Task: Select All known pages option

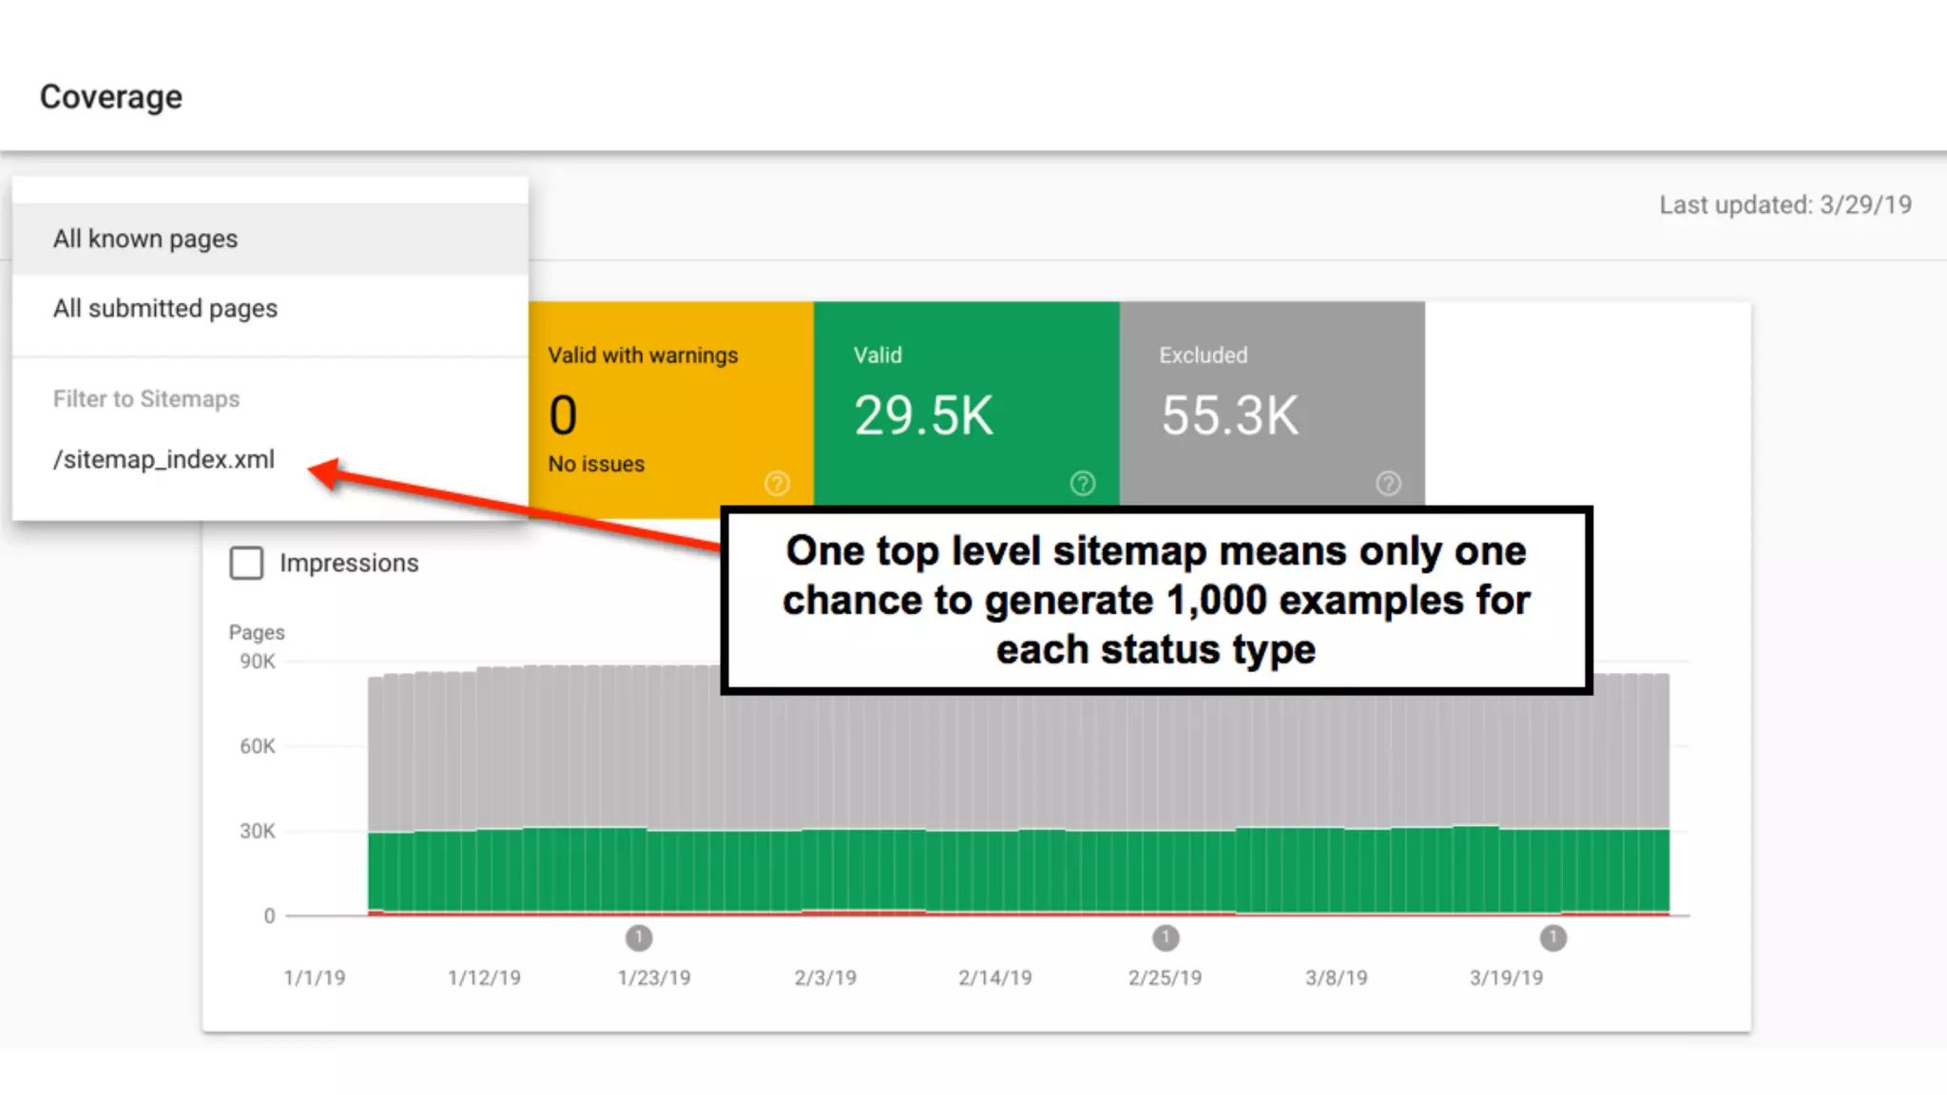Action: click(145, 239)
